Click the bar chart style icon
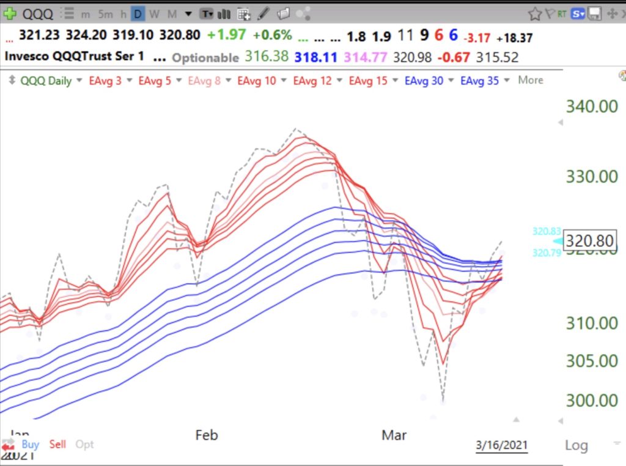626x466 pixels. [x=224, y=15]
